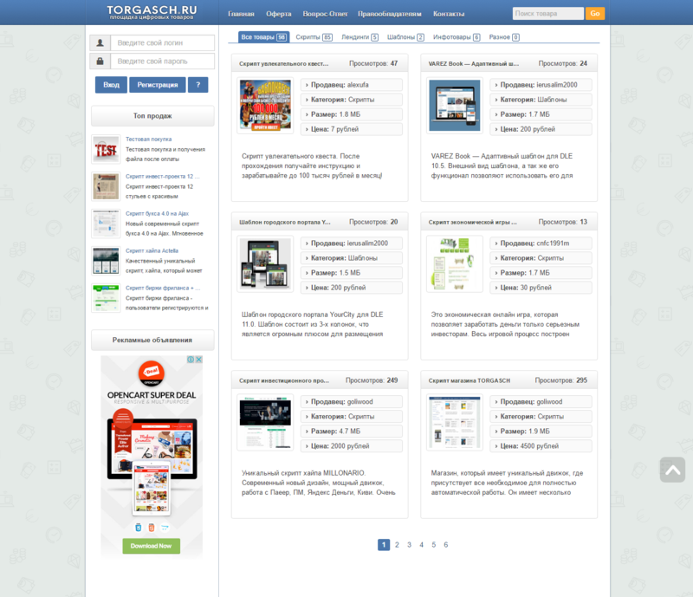Click the user icon beside login field
Viewport: 693px width, 597px height.
point(100,43)
